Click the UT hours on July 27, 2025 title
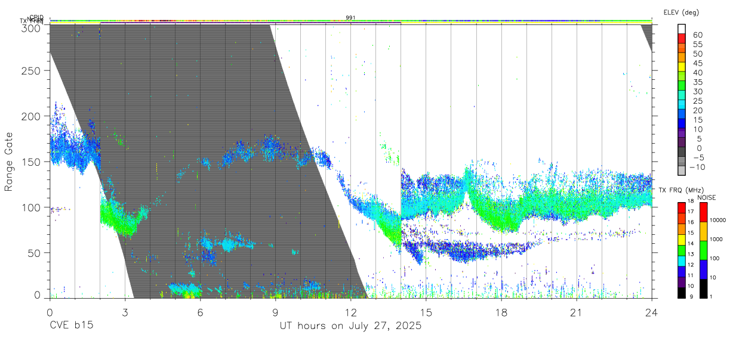 [x=350, y=326]
